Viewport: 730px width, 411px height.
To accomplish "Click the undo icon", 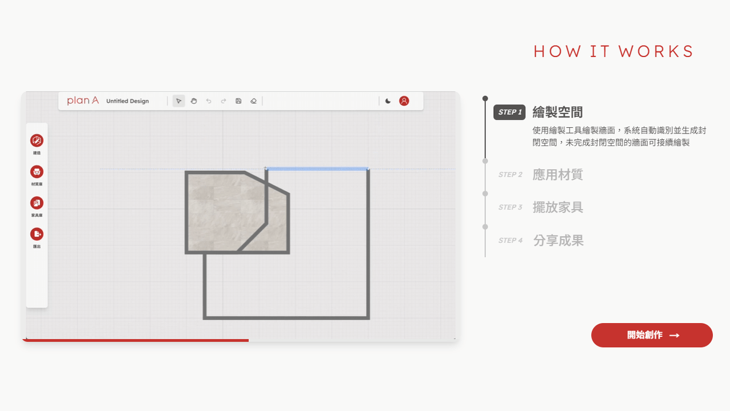I will [209, 100].
